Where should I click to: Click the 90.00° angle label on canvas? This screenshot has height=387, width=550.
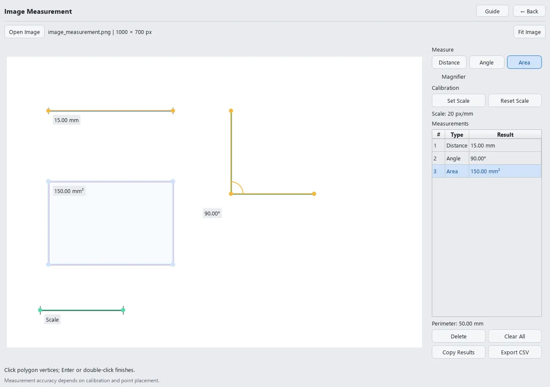click(212, 213)
